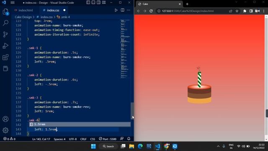Open the feedback icon in status bar
This screenshot has width=268, height=151.
(122, 139)
